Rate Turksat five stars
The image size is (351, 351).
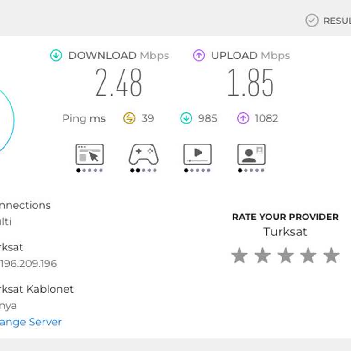(x=331, y=255)
